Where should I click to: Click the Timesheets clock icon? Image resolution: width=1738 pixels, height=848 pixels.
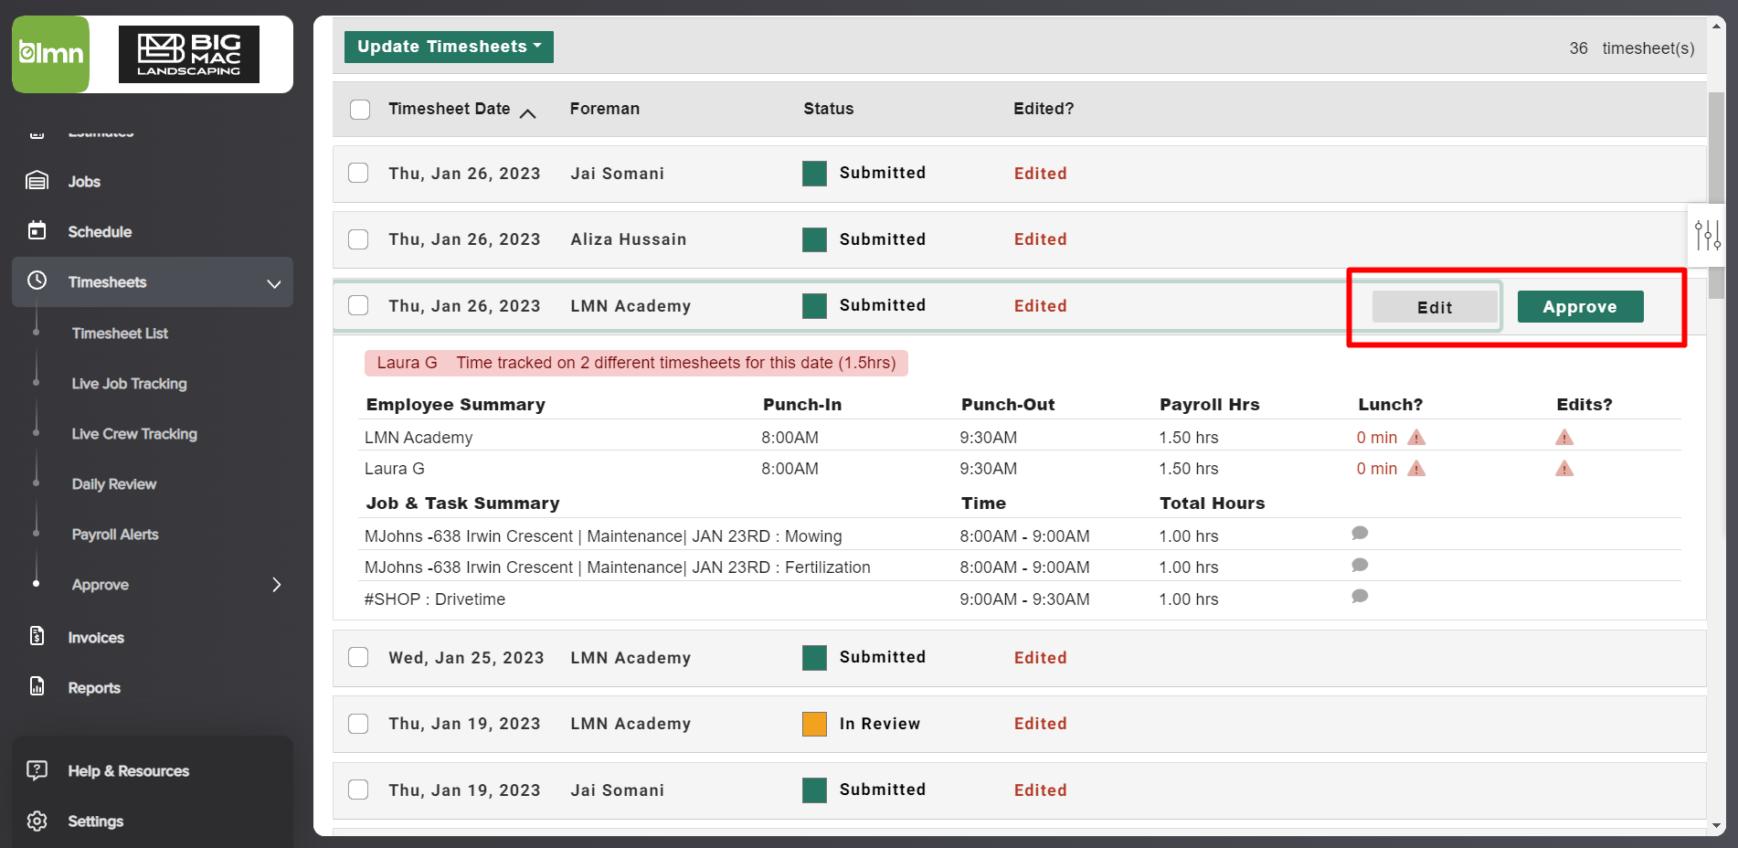tap(37, 281)
